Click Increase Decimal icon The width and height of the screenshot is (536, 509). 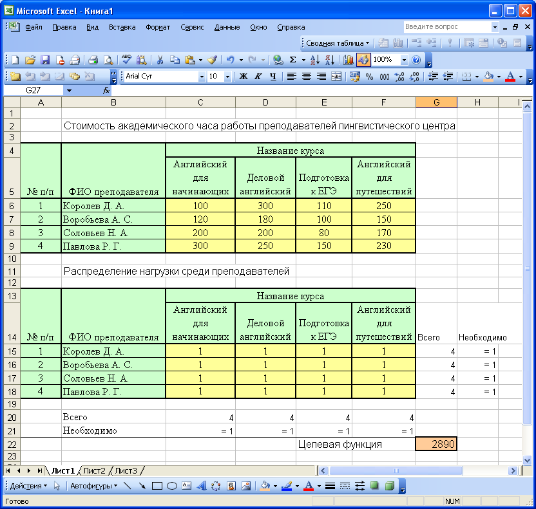[x=399, y=77]
